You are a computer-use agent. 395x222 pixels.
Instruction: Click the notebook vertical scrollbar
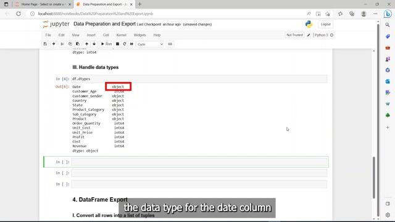click(x=374, y=178)
